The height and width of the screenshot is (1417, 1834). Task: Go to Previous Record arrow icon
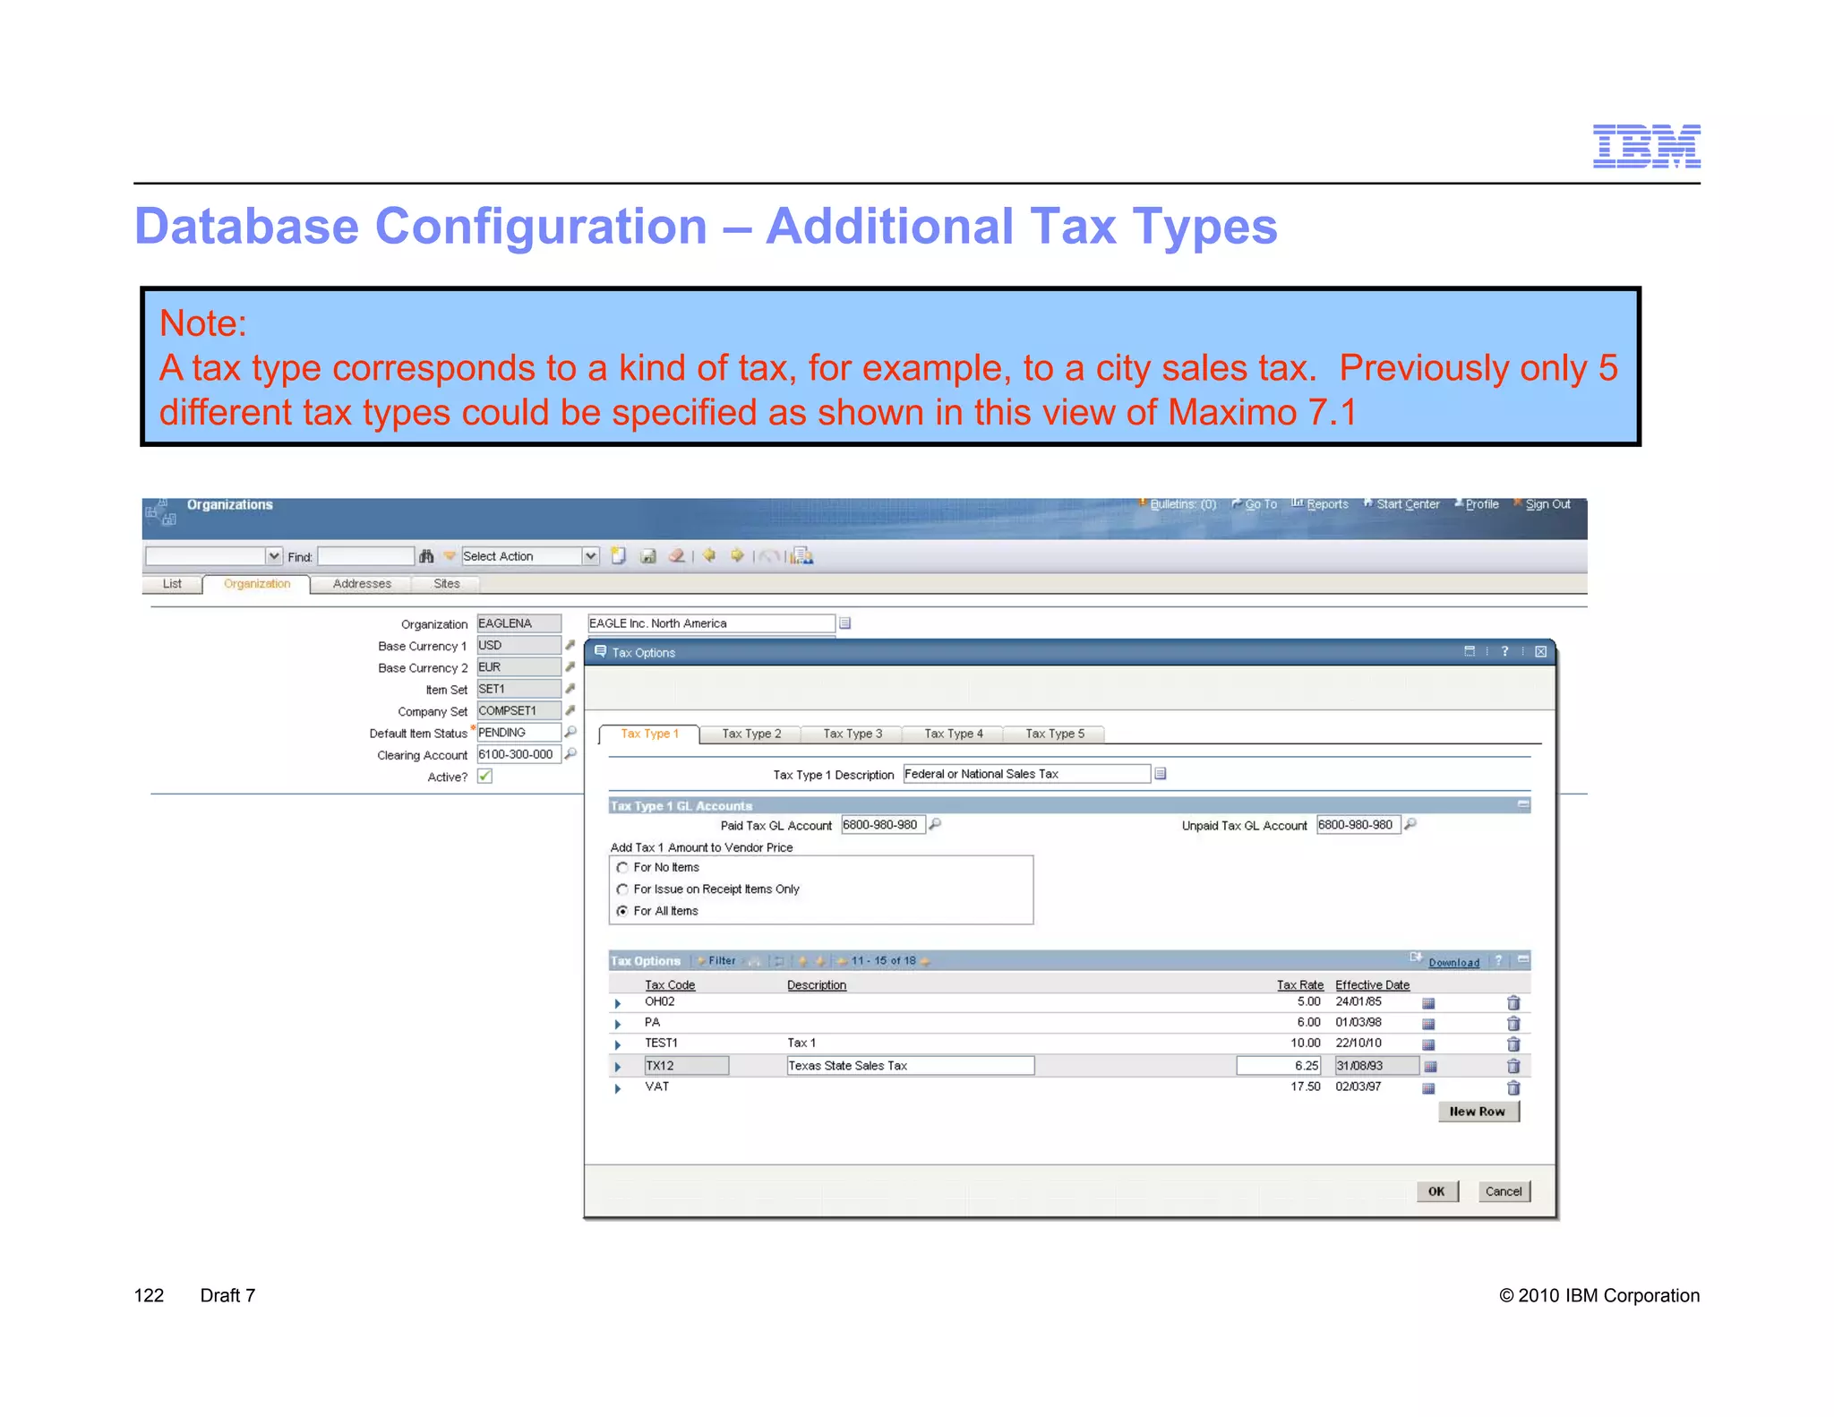(709, 555)
